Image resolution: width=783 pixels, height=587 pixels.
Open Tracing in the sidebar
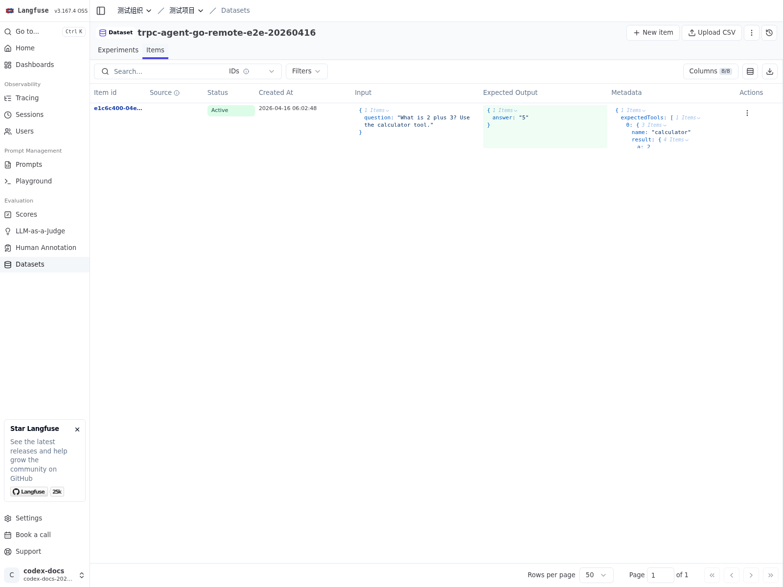pos(27,98)
